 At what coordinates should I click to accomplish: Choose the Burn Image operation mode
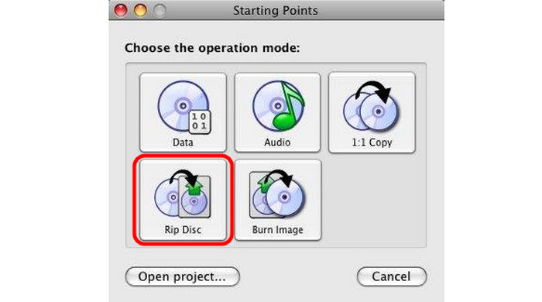click(278, 200)
